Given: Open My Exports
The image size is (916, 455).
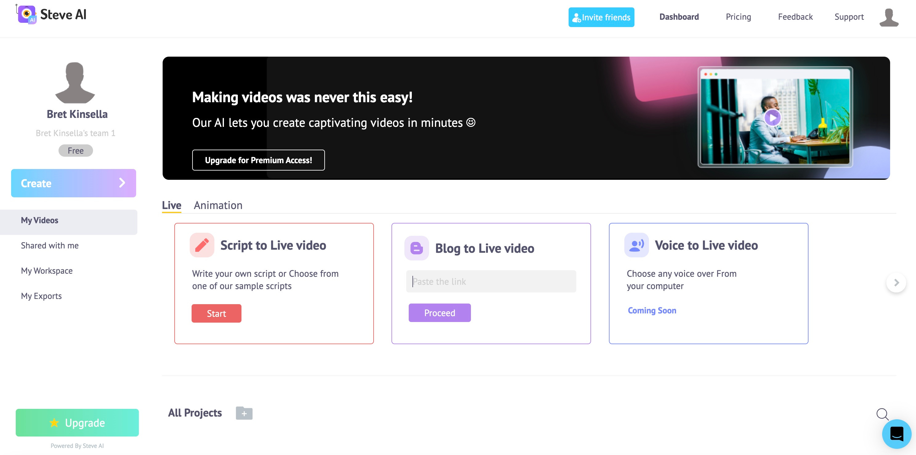Looking at the screenshot, I should click(41, 296).
